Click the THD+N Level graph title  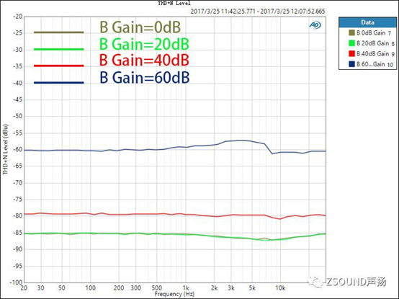coord(174,4)
